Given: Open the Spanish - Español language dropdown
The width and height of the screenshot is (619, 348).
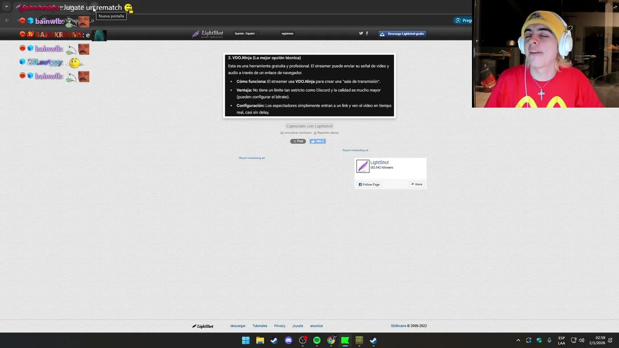Looking at the screenshot, I should (x=246, y=34).
